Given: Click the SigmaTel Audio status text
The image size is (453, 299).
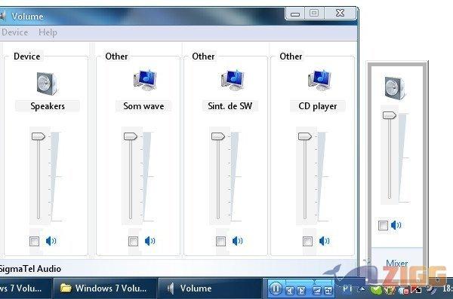Looking at the screenshot, I should [x=30, y=269].
